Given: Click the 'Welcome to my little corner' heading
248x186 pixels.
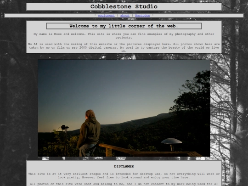Looking at the screenshot, I should click(x=124, y=26).
